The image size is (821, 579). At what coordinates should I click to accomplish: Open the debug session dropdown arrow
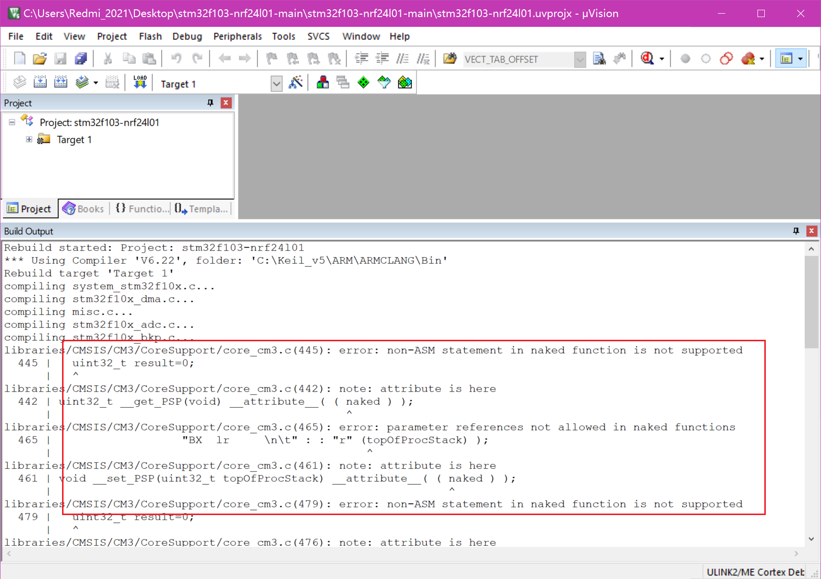tap(662, 59)
